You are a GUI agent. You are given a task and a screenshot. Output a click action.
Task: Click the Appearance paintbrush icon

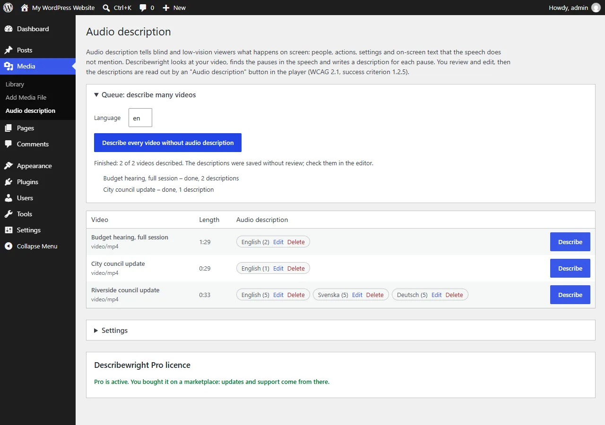pos(9,166)
